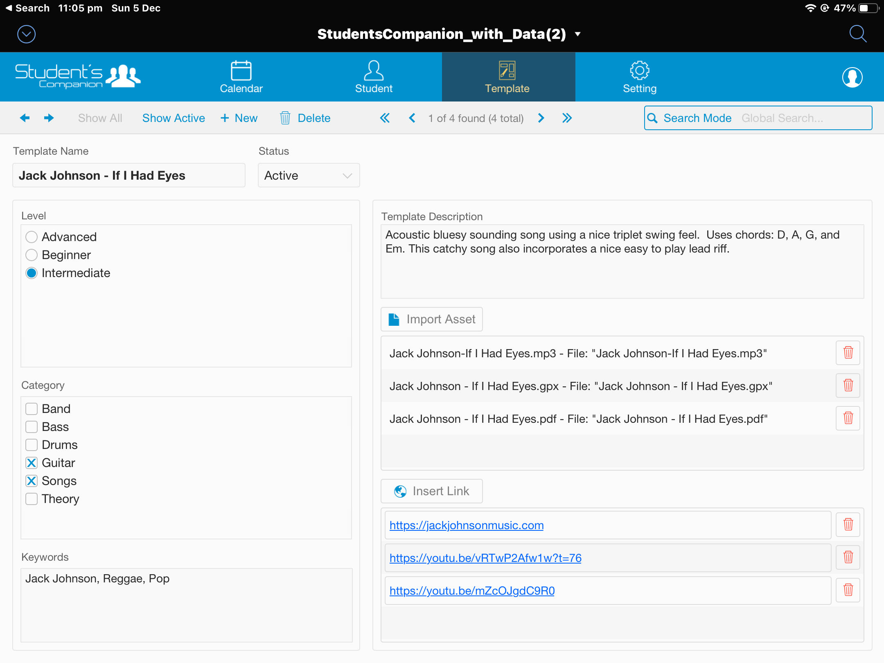Uncheck the Guitar category checkbox
This screenshot has height=663, width=884.
32,463
